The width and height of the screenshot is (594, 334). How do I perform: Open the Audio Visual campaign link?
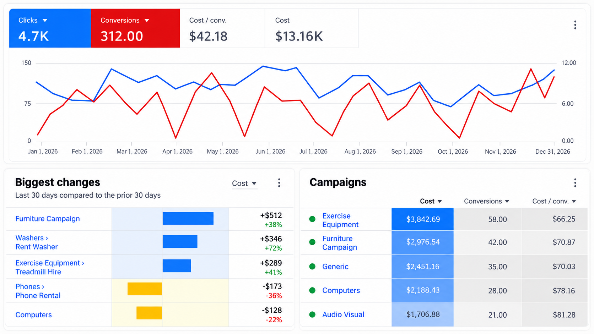pos(343,314)
